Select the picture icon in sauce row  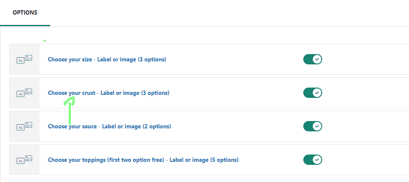(x=29, y=124)
